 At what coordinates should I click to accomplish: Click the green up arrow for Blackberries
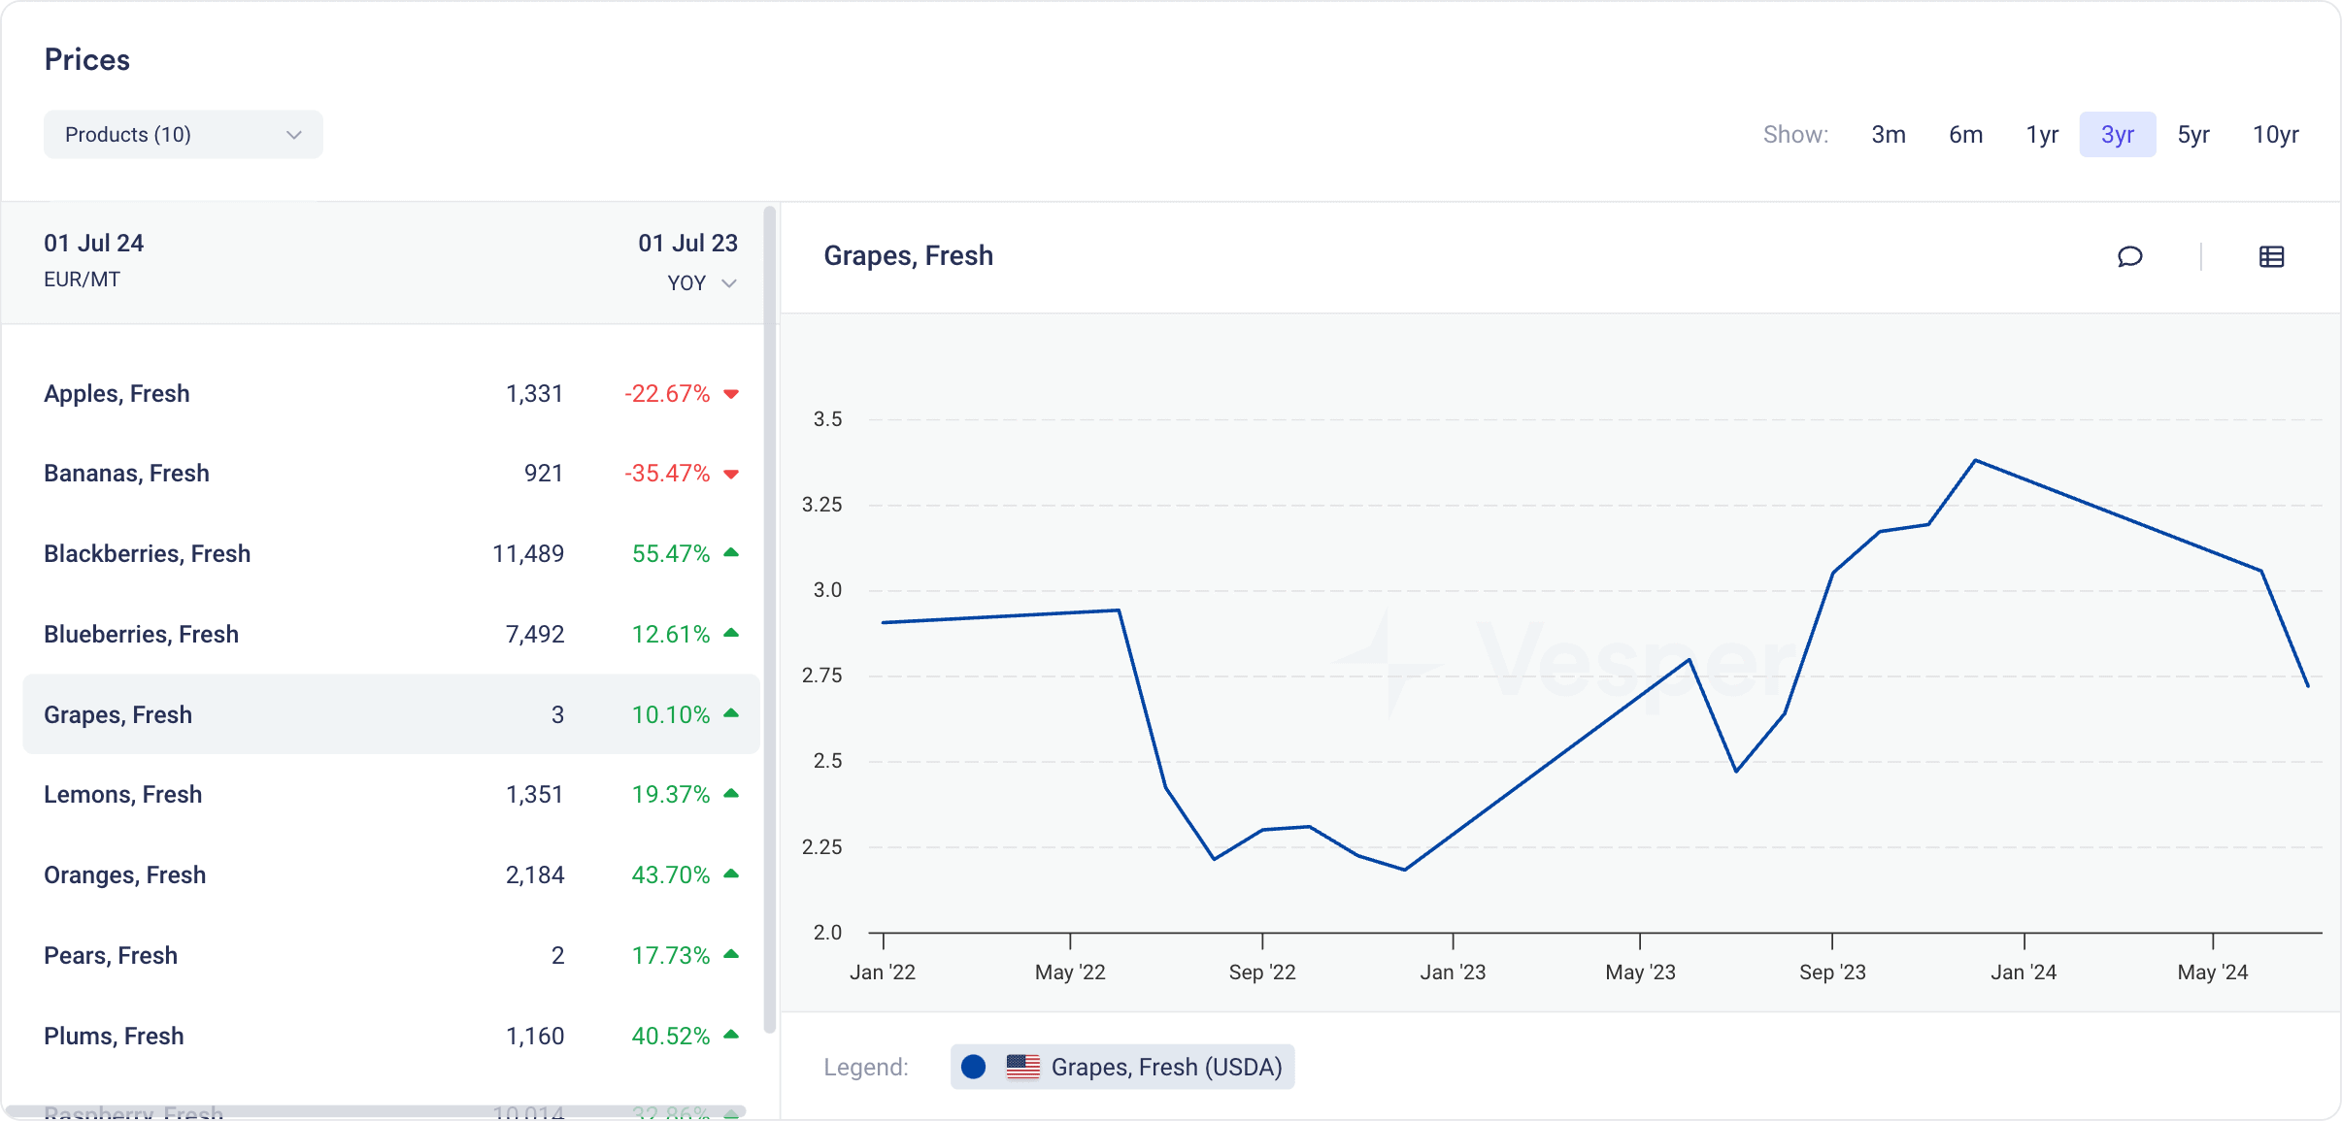point(731,553)
